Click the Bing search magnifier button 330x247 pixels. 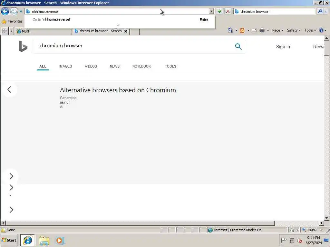pyautogui.click(x=238, y=46)
